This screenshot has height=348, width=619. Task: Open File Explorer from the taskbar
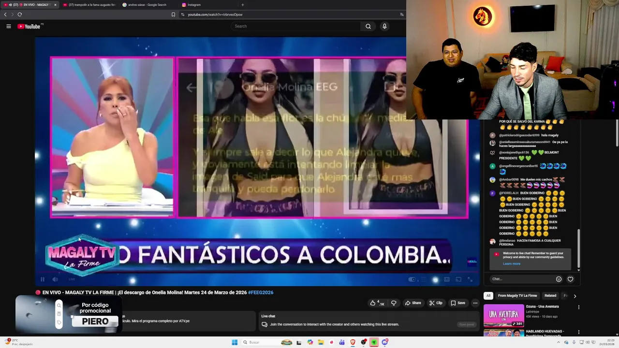(x=321, y=342)
